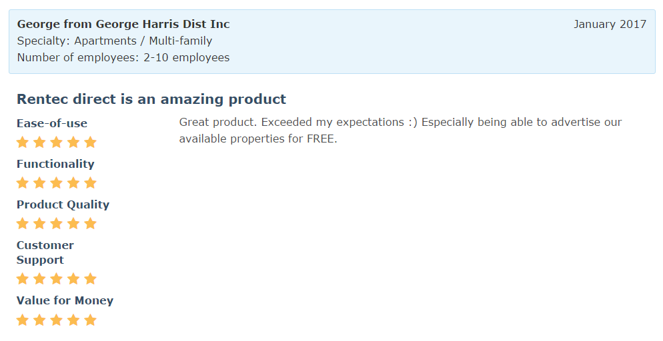Click the fifth star under Value for Money
This screenshot has height=341, width=663.
(x=91, y=320)
